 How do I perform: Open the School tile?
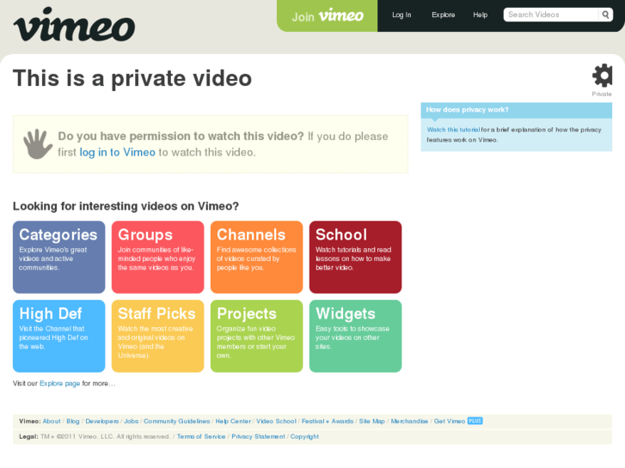(356, 258)
